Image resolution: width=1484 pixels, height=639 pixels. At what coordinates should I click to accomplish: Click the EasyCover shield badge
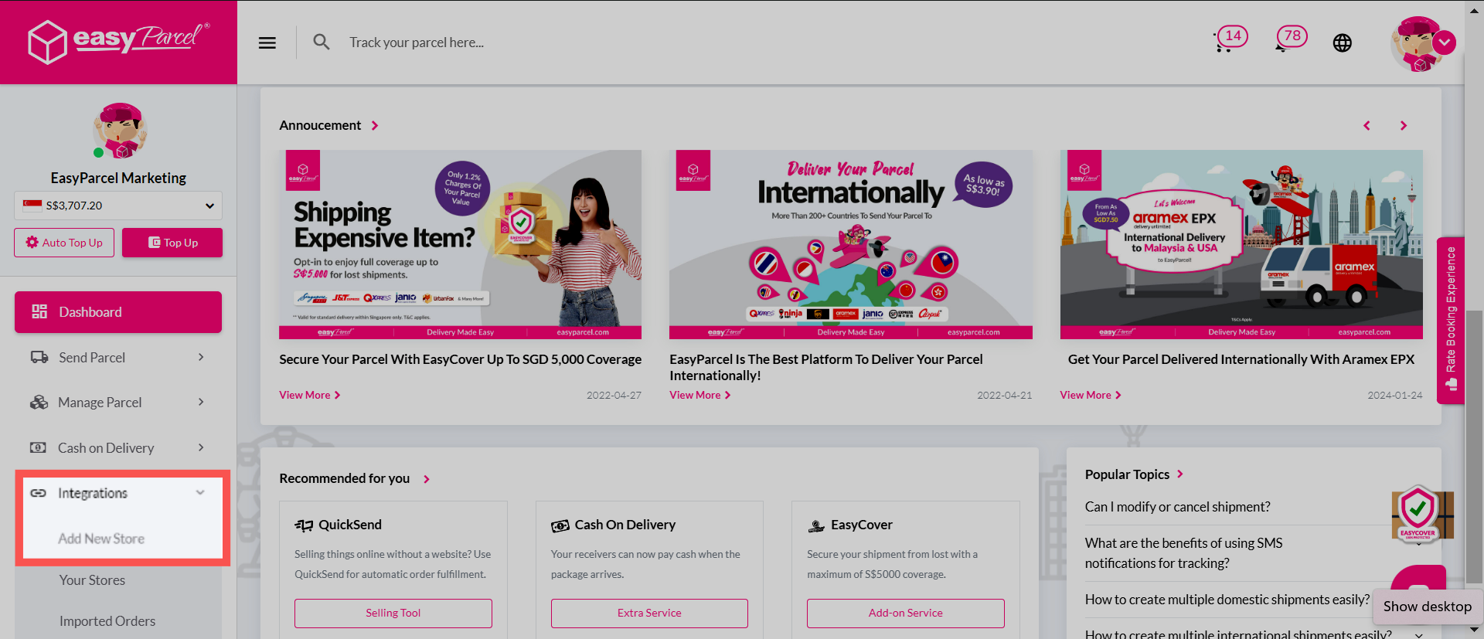point(1419,514)
